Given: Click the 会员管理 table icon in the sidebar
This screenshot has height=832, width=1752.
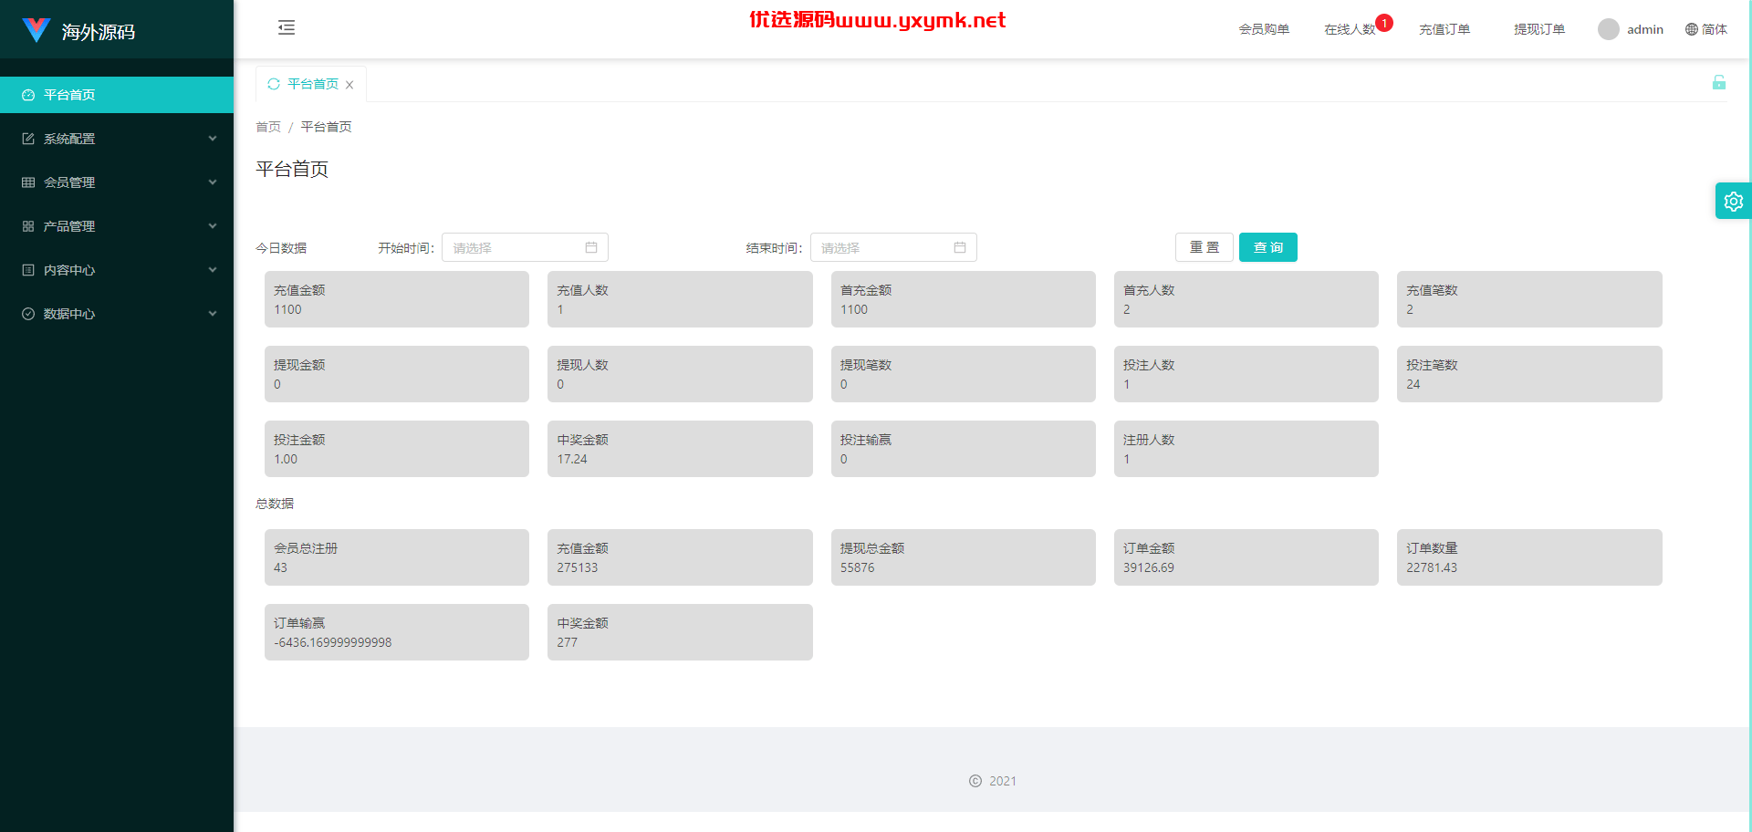Looking at the screenshot, I should (x=28, y=182).
